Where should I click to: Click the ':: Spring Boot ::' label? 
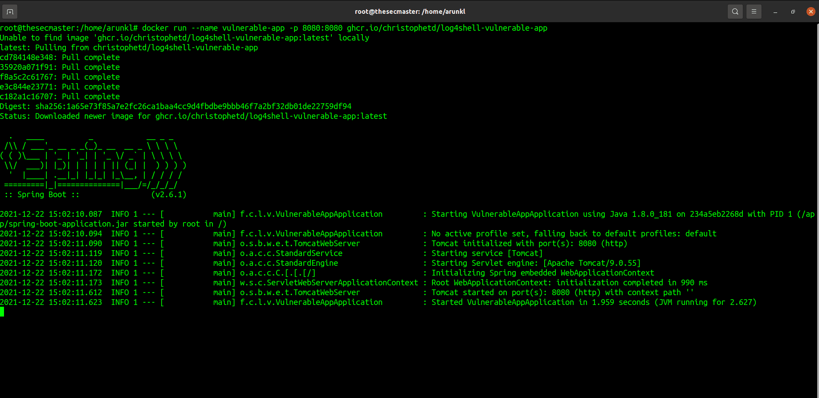pyautogui.click(x=42, y=195)
